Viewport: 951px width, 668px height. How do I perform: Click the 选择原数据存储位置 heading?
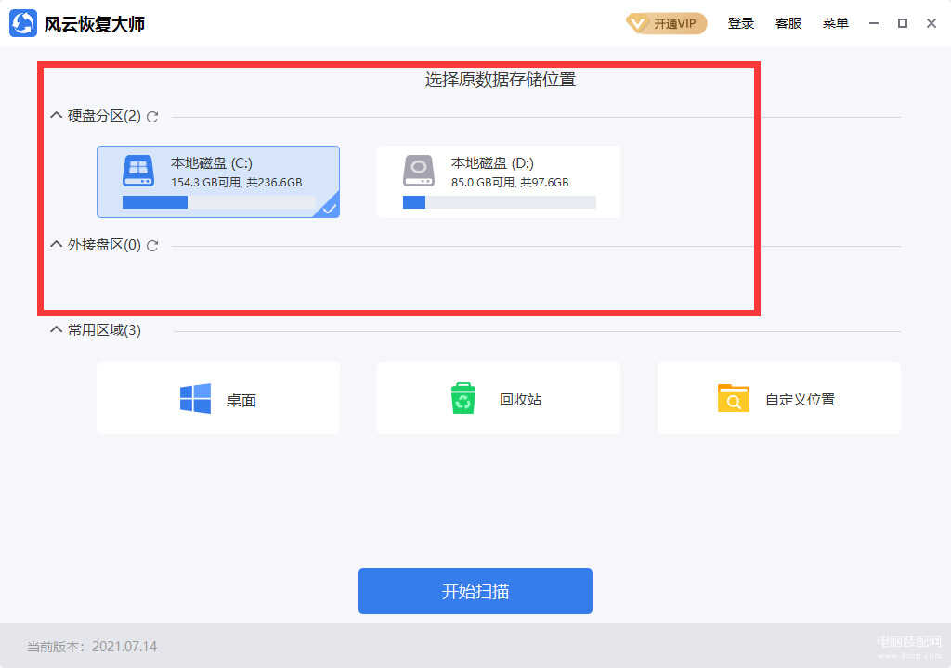click(x=501, y=80)
